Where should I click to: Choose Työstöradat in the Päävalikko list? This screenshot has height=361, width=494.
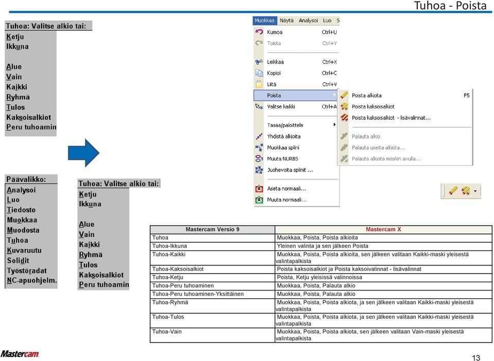27,270
